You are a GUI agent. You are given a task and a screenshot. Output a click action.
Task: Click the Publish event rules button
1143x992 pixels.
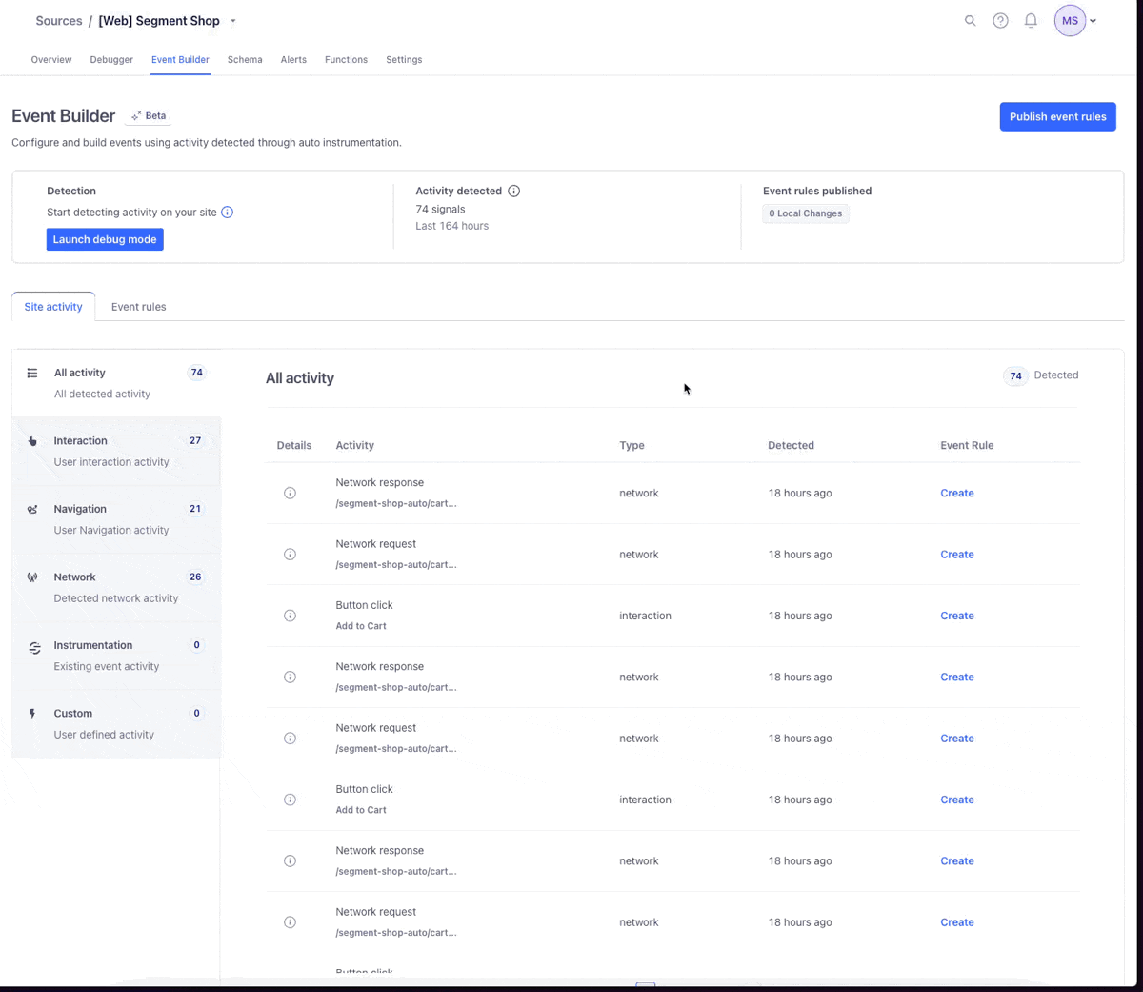point(1057,116)
